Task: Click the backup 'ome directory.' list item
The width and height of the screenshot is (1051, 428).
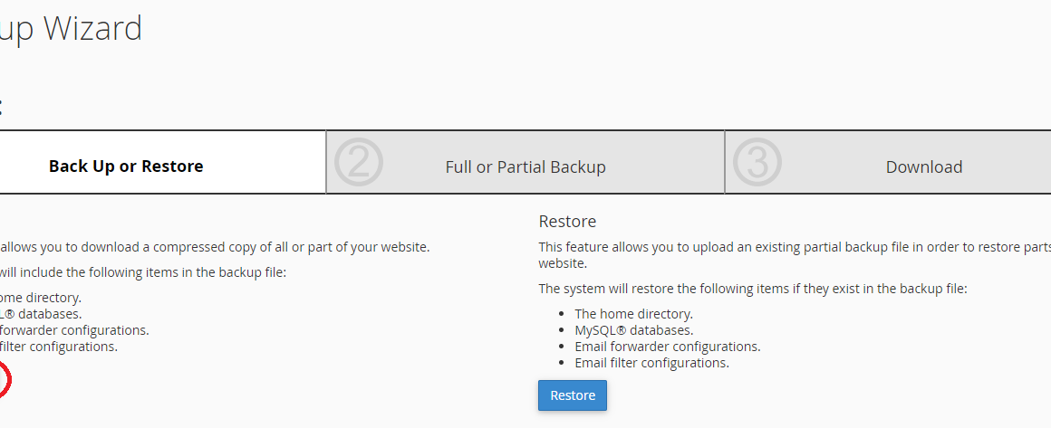Action: (x=41, y=298)
